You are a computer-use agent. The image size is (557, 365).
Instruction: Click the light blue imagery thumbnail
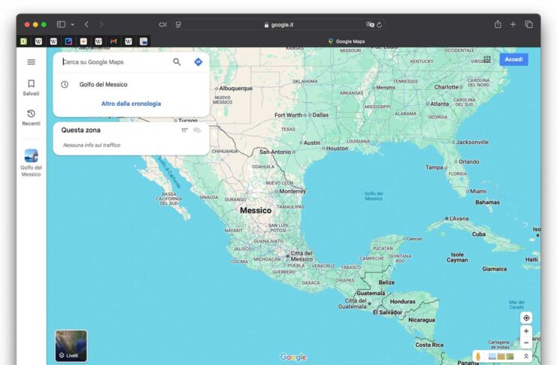[492, 356]
